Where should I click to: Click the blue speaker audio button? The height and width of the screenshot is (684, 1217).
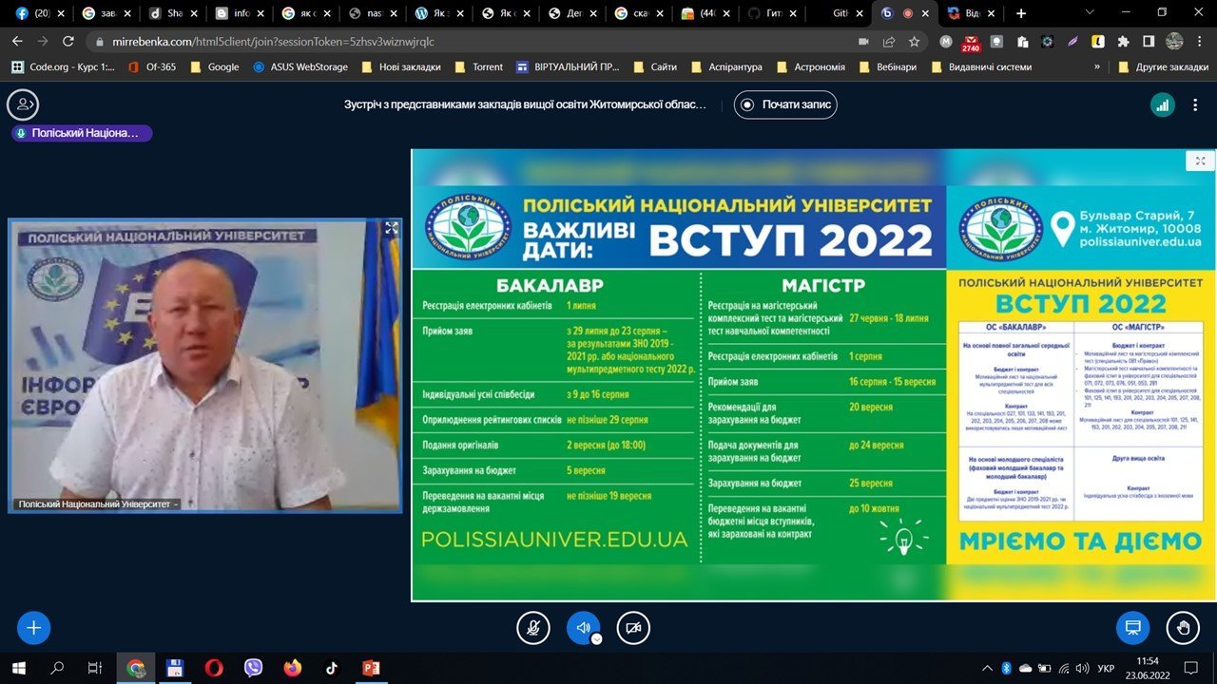(x=583, y=627)
